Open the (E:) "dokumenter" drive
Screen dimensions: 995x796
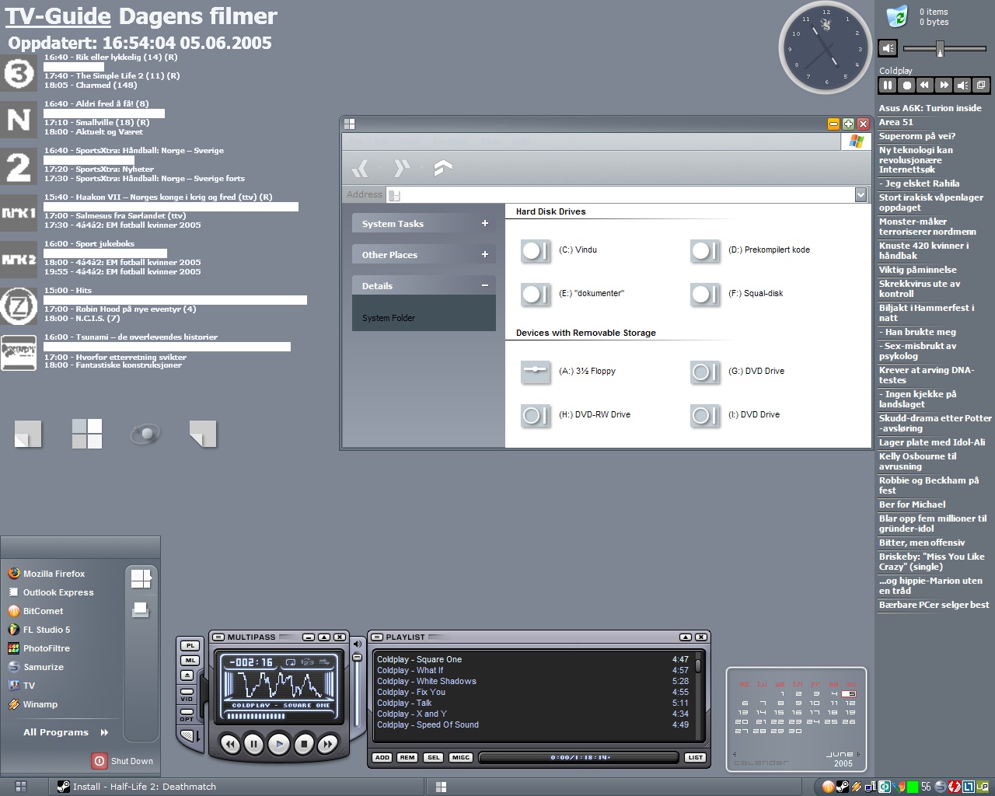click(572, 294)
